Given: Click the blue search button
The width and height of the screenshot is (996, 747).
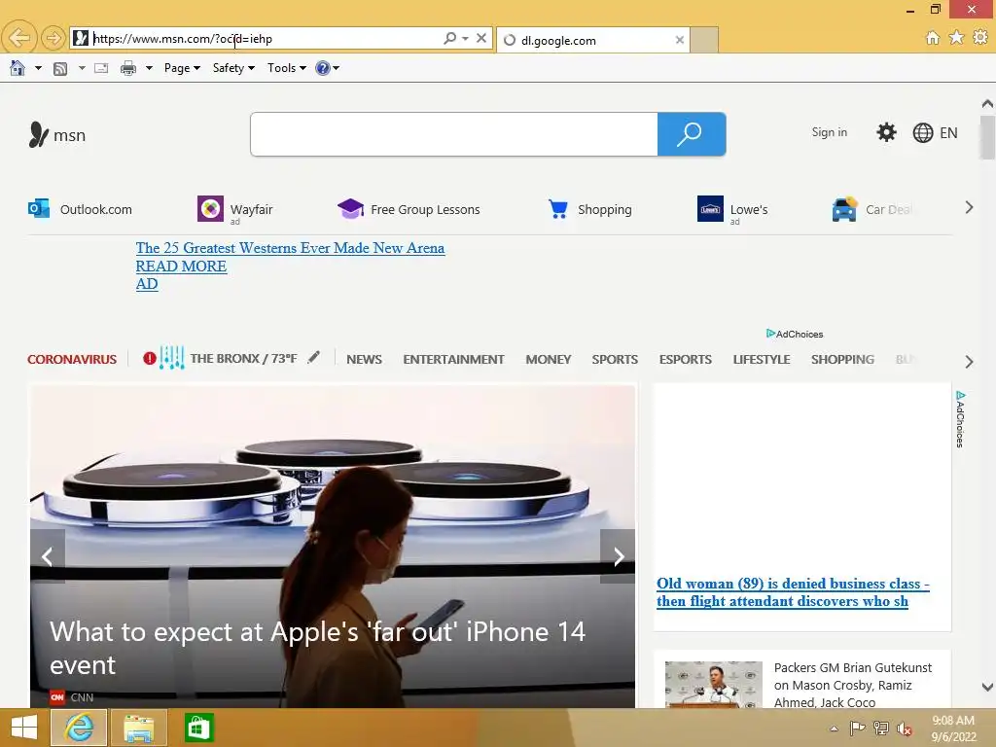Looking at the screenshot, I should pos(692,134).
